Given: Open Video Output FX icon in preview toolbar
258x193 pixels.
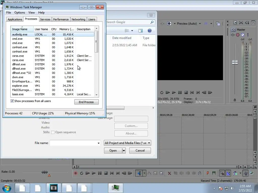Looking at the screenshot, I should 162,23.
